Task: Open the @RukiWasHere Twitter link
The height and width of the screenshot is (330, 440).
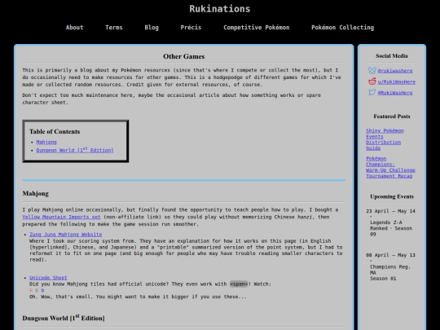Action: tap(395, 93)
